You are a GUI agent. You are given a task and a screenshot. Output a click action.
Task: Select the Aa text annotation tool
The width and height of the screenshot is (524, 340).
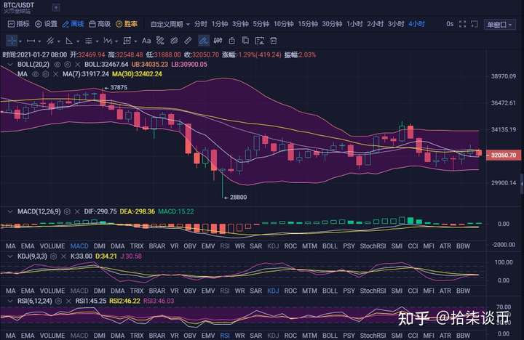click(x=146, y=41)
